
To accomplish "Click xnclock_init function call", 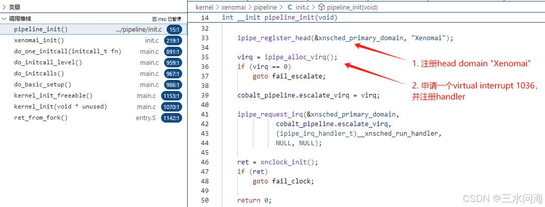I will tap(283, 162).
